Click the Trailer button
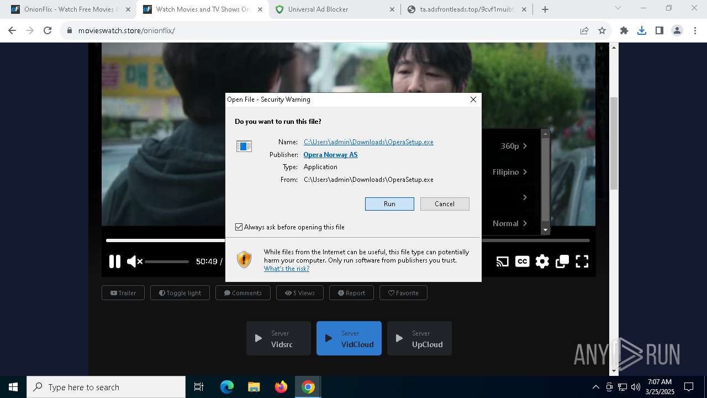 (x=123, y=293)
